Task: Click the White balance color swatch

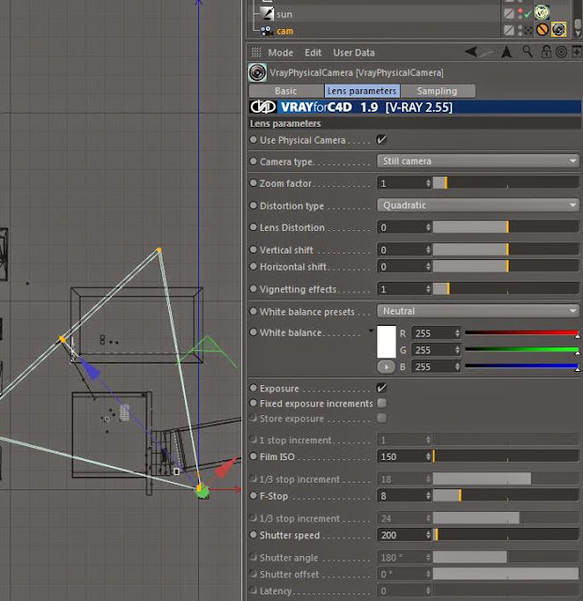Action: click(x=387, y=342)
